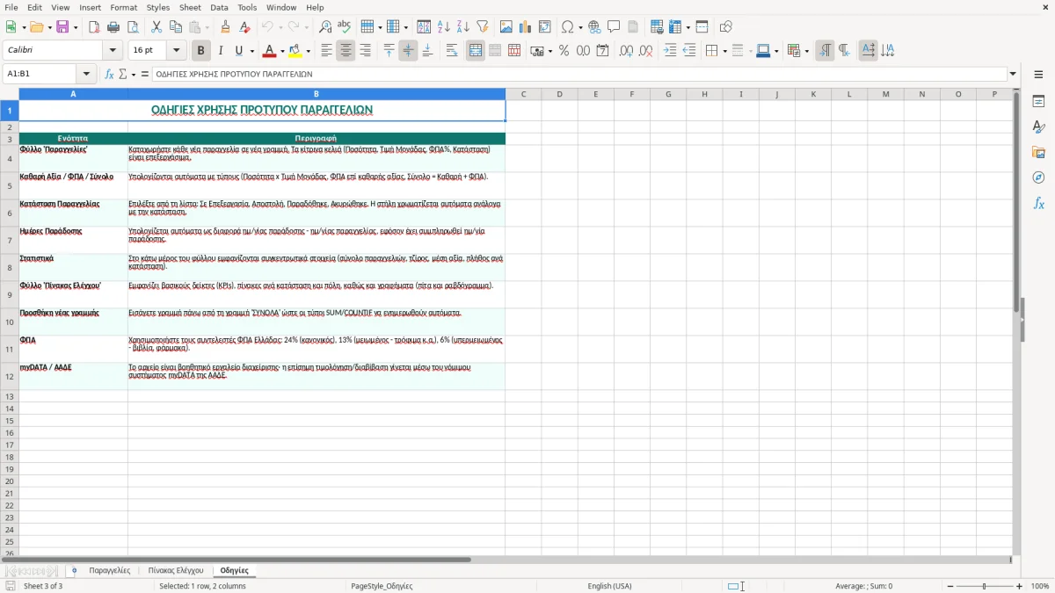Screen dimensions: 1055x593
Task: Cut the selected cells
Action: pyautogui.click(x=156, y=27)
